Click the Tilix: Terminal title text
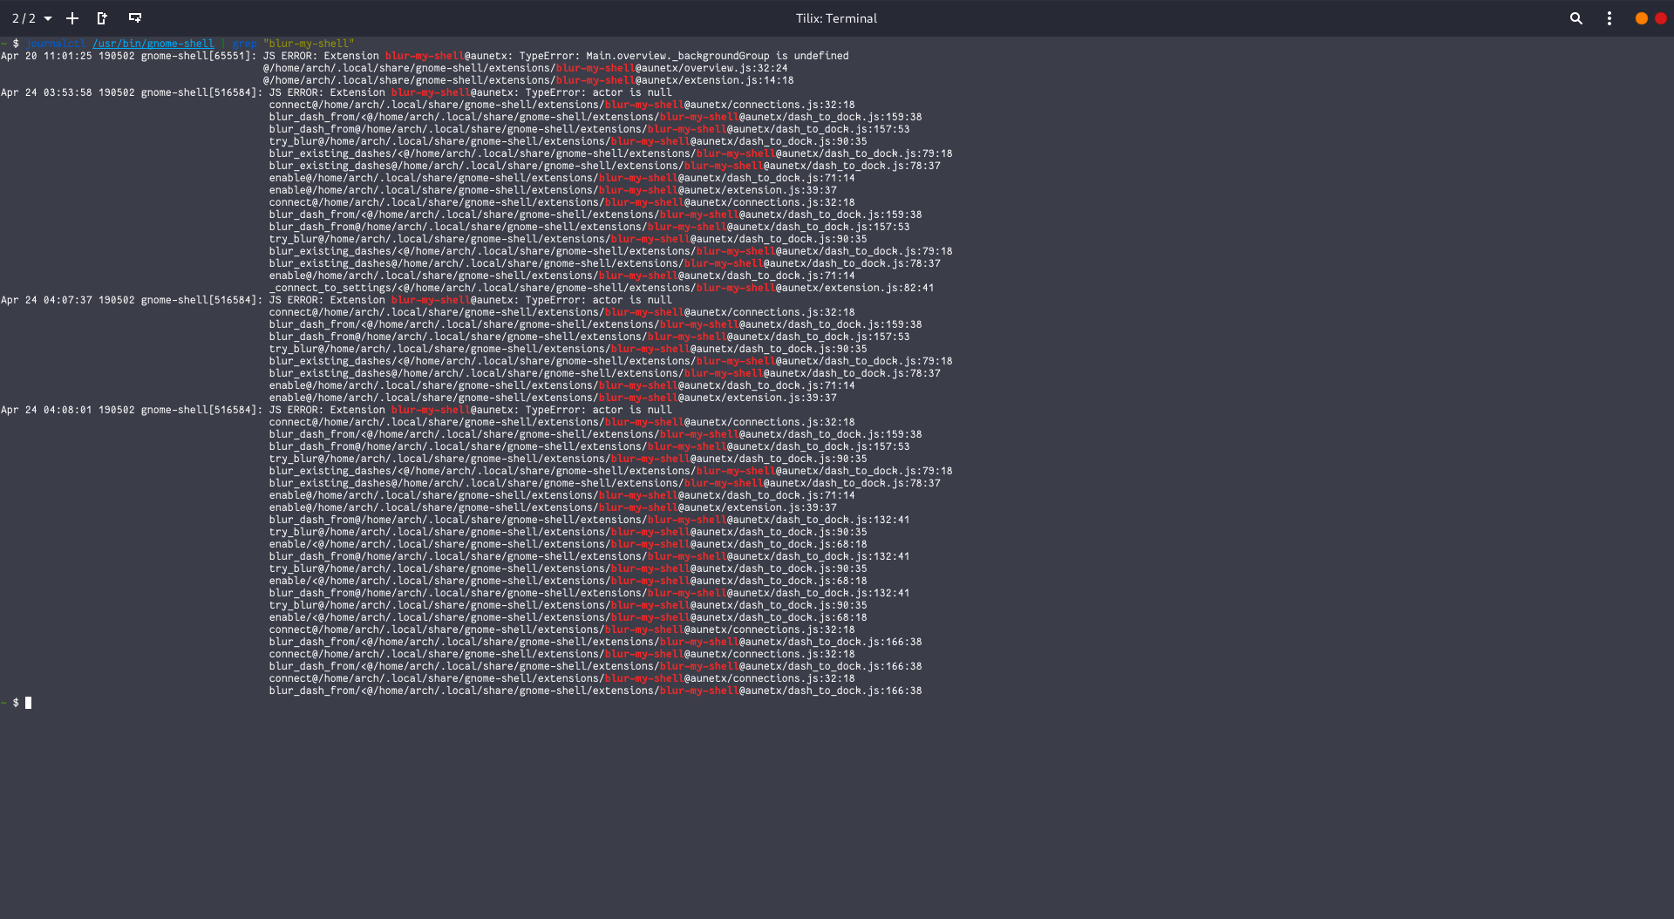The width and height of the screenshot is (1674, 919). click(836, 17)
